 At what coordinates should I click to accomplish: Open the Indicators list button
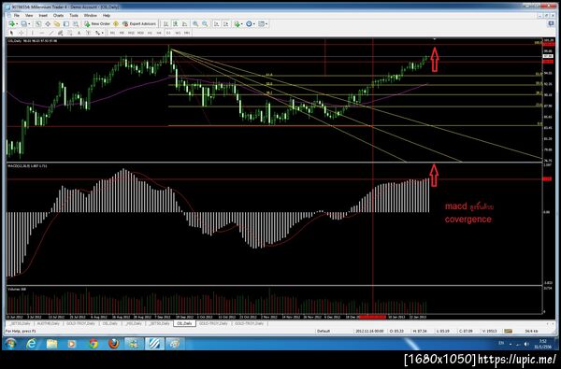pyautogui.click(x=237, y=23)
